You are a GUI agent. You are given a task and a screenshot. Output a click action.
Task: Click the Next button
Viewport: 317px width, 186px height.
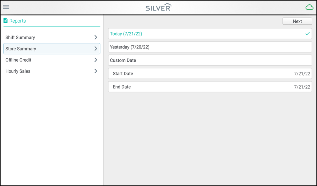(297, 21)
